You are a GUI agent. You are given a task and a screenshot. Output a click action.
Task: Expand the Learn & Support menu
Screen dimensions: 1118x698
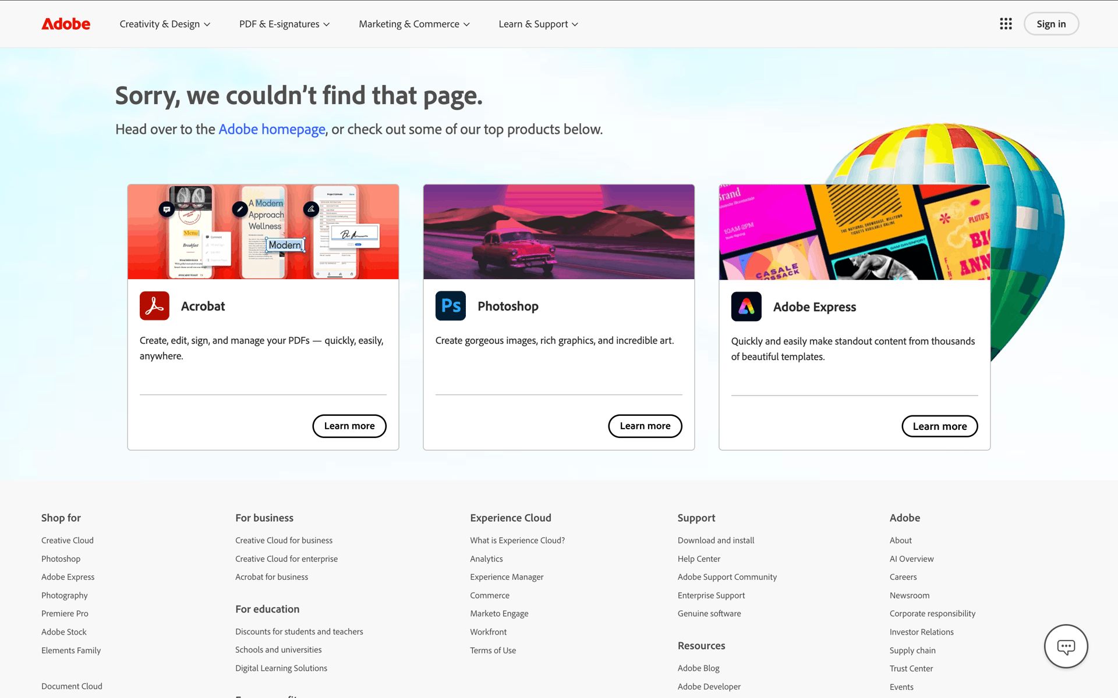pos(539,24)
